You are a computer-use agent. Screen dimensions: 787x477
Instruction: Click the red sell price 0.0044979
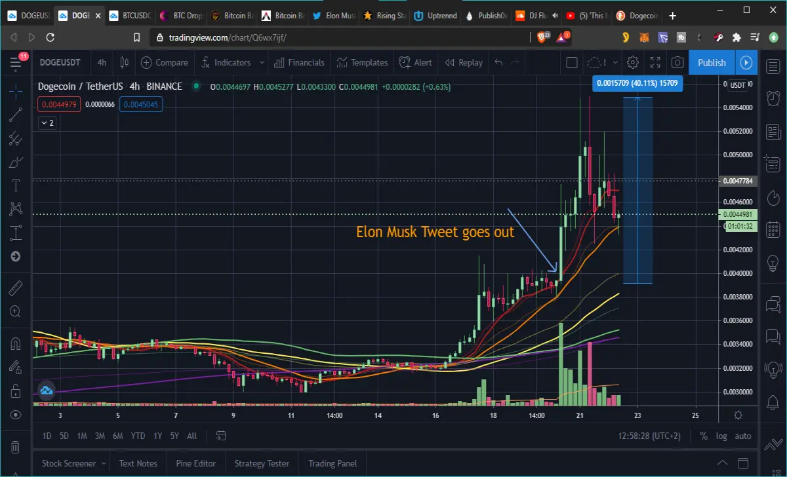tap(59, 104)
